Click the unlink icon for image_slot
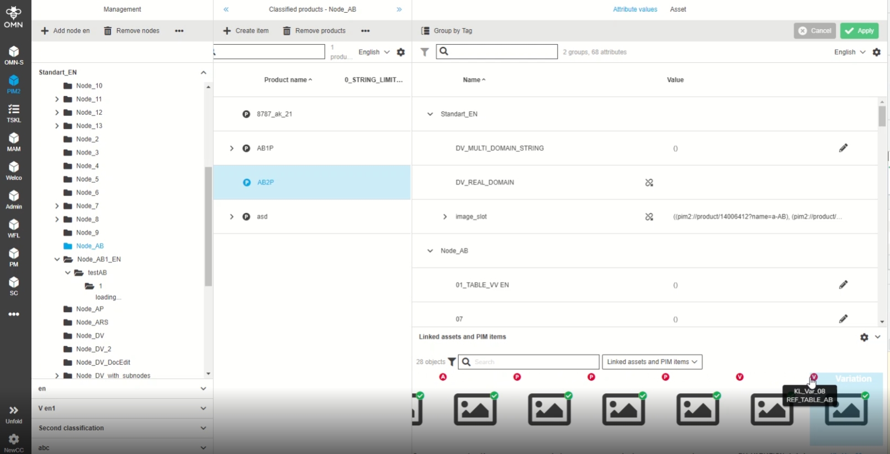Viewport: 890px width, 454px height. [649, 217]
